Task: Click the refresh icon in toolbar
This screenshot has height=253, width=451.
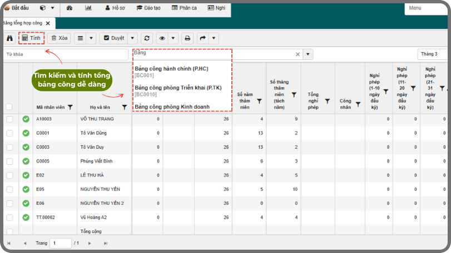Action: tap(147, 38)
